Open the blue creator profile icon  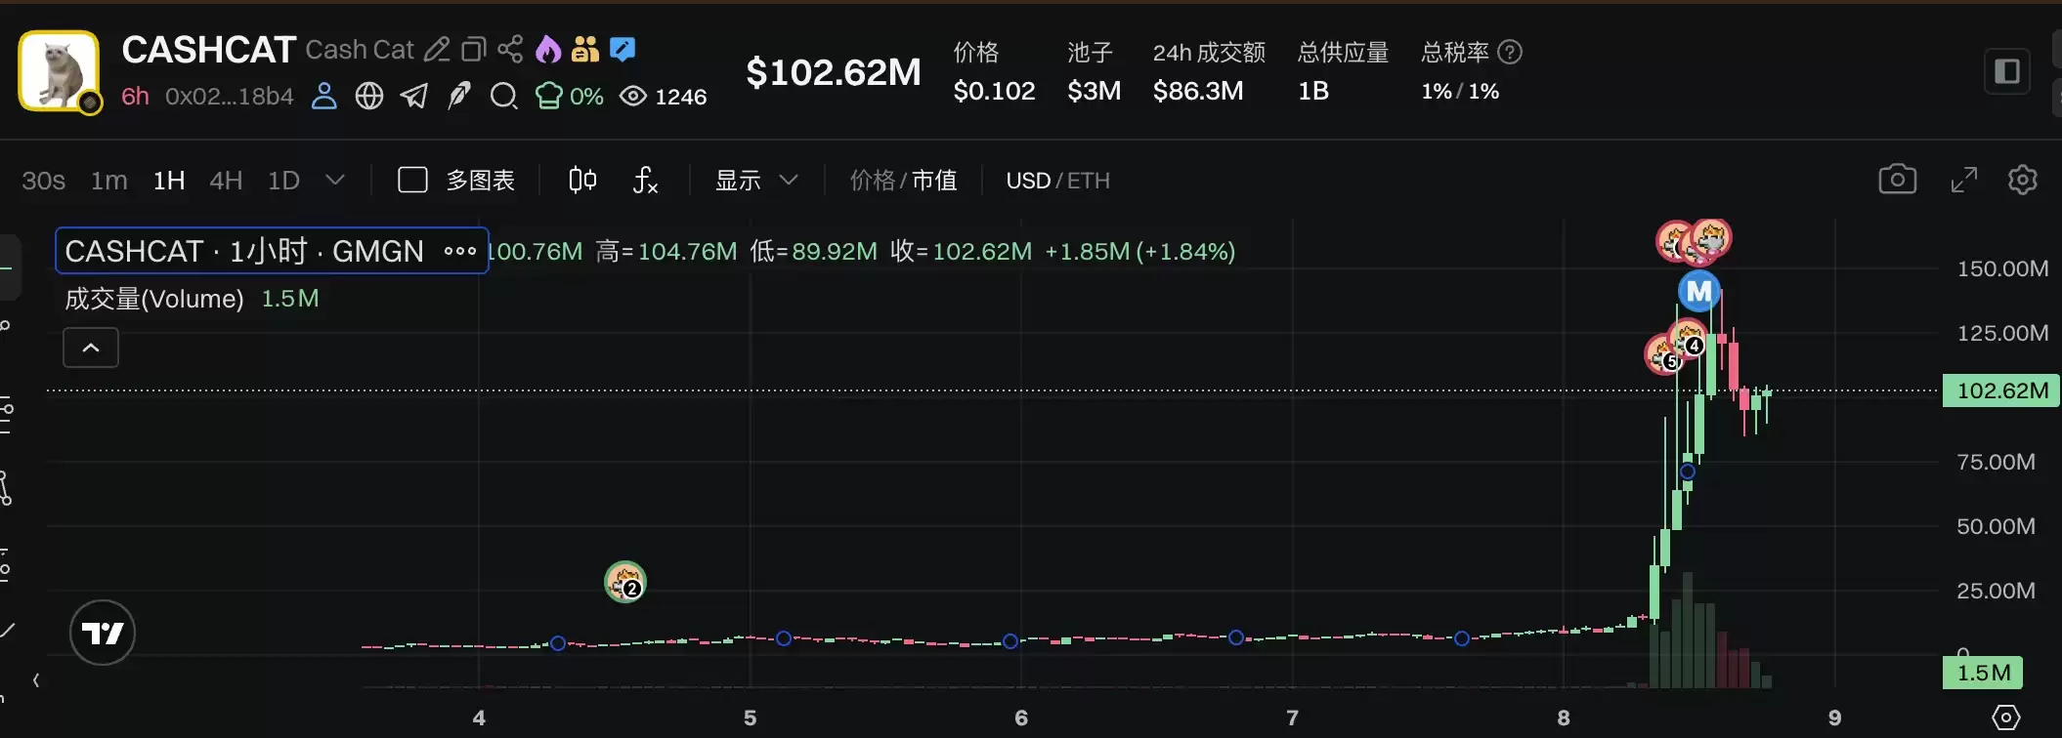point(323,96)
